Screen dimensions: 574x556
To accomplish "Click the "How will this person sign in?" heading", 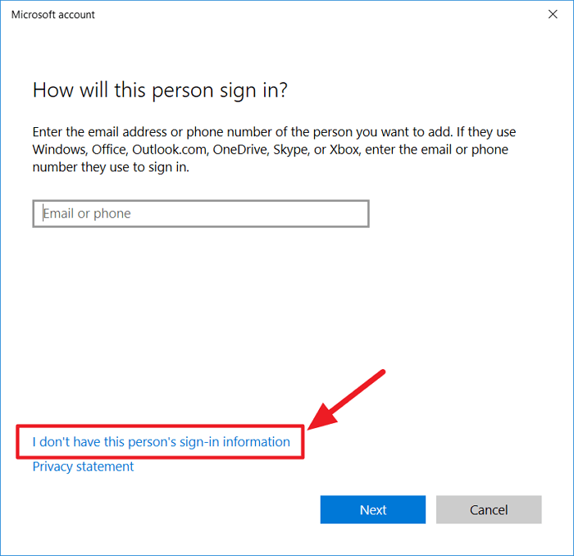I will pos(160,90).
